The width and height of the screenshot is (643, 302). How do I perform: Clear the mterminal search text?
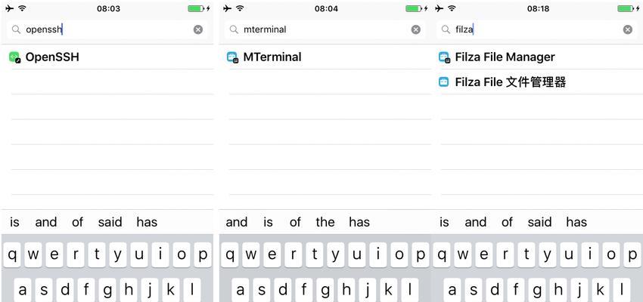[x=416, y=29]
